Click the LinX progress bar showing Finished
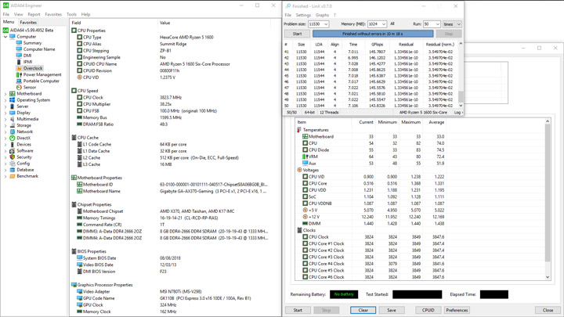564x317 pixels. 371,34
